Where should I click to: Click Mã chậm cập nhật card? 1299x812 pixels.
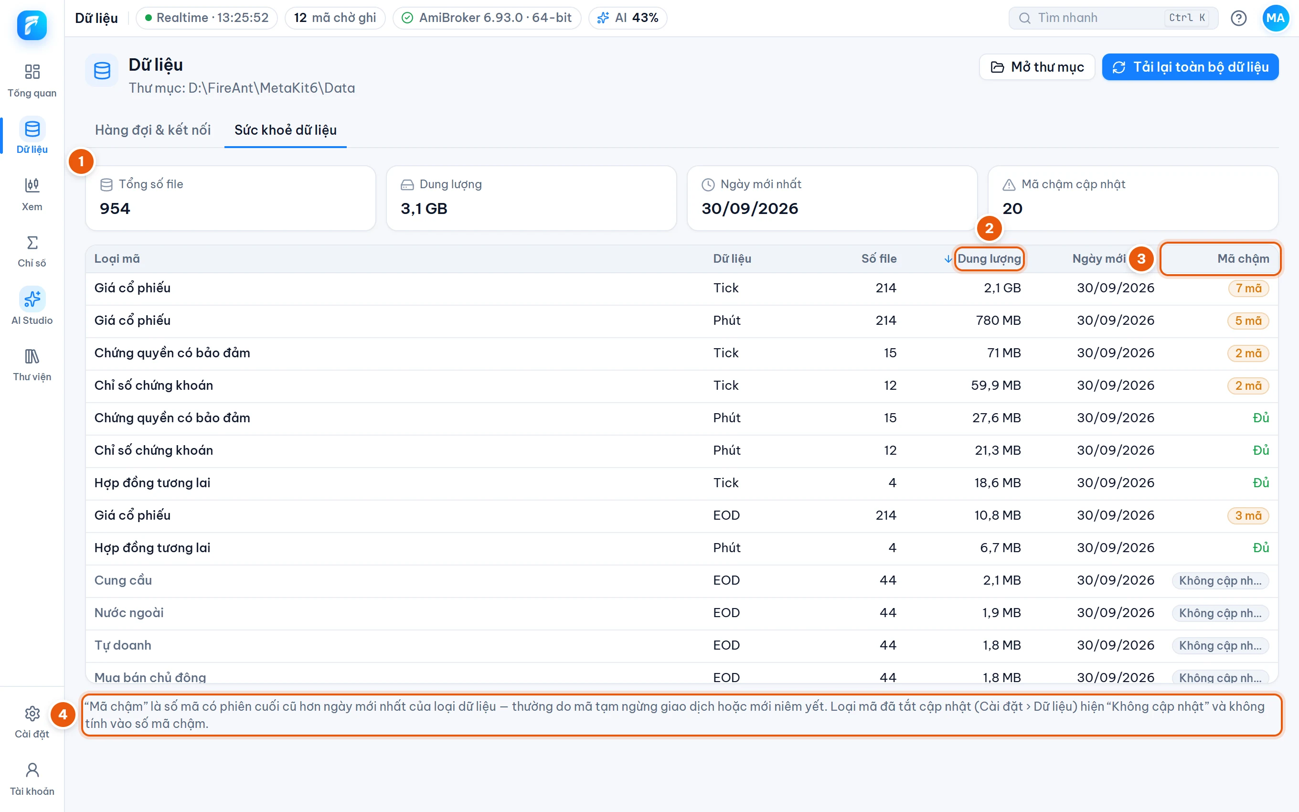tap(1133, 198)
